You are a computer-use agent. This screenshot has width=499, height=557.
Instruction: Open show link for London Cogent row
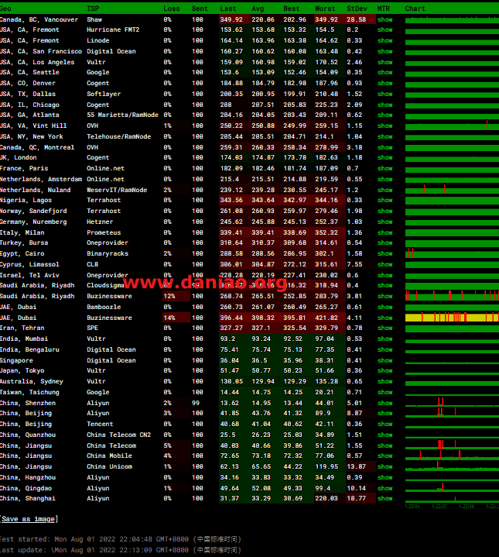(385, 158)
